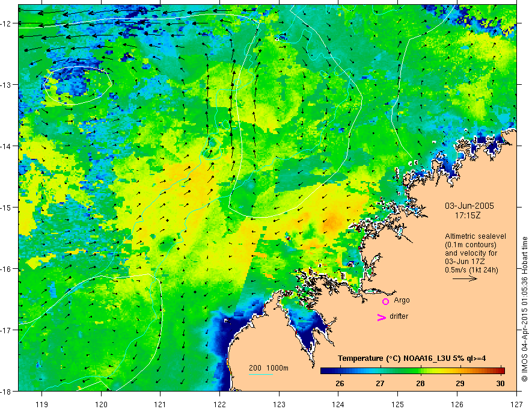
Task: Click the 122 longitude axis label
Action: (x=219, y=404)
